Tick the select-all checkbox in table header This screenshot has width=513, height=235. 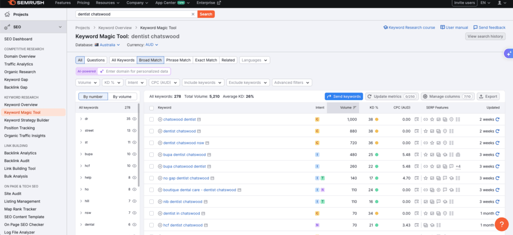(151, 107)
